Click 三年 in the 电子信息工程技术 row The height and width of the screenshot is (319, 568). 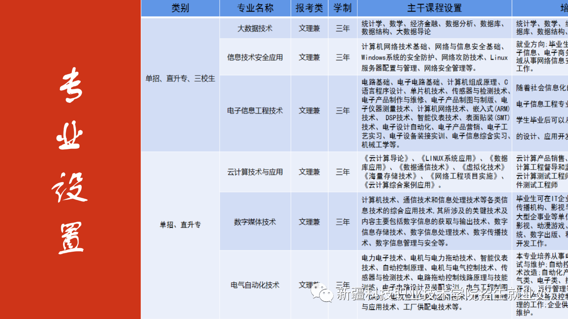pos(343,111)
